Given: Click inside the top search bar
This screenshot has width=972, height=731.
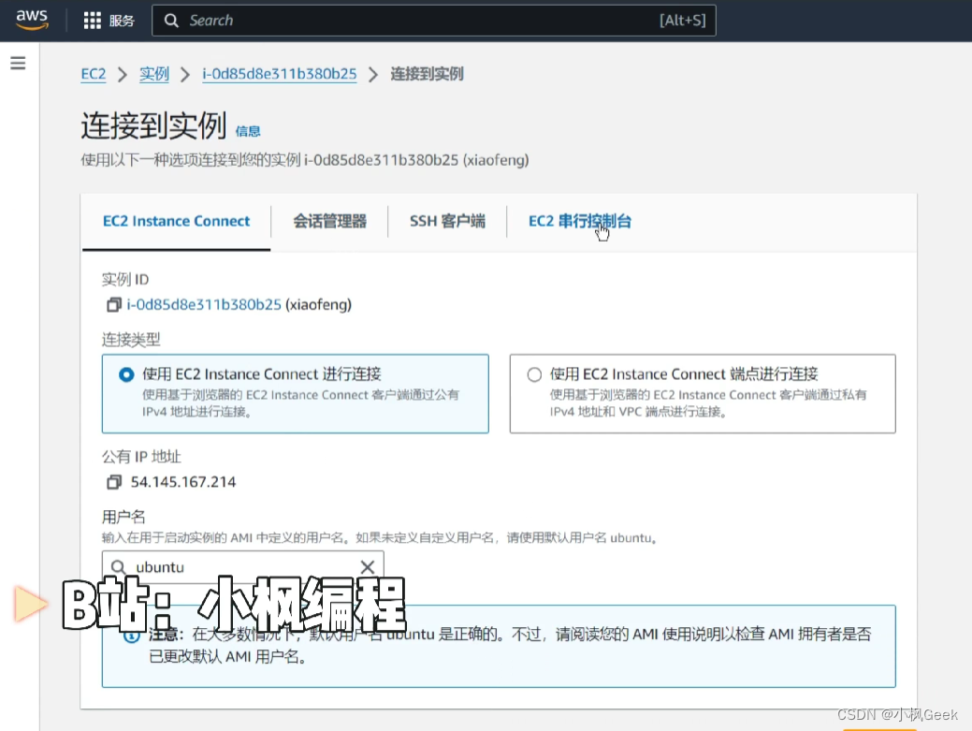Looking at the screenshot, I should [x=374, y=20].
